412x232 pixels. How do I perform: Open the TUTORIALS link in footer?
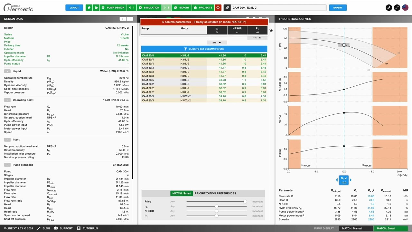pyautogui.click(x=87, y=228)
